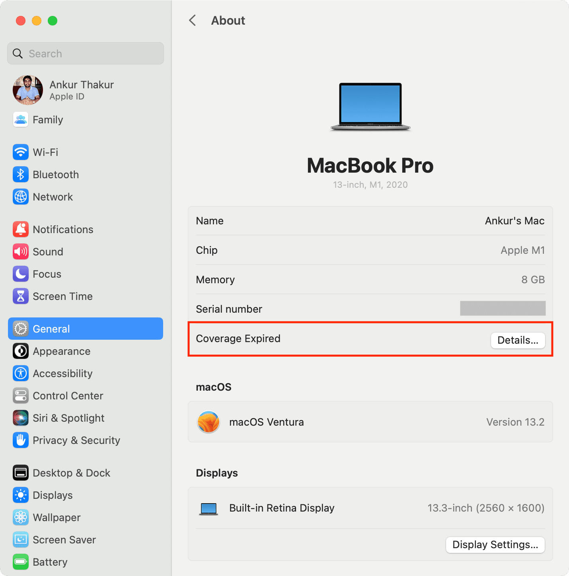Click the Wi-Fi icon in sidebar

[x=21, y=152]
